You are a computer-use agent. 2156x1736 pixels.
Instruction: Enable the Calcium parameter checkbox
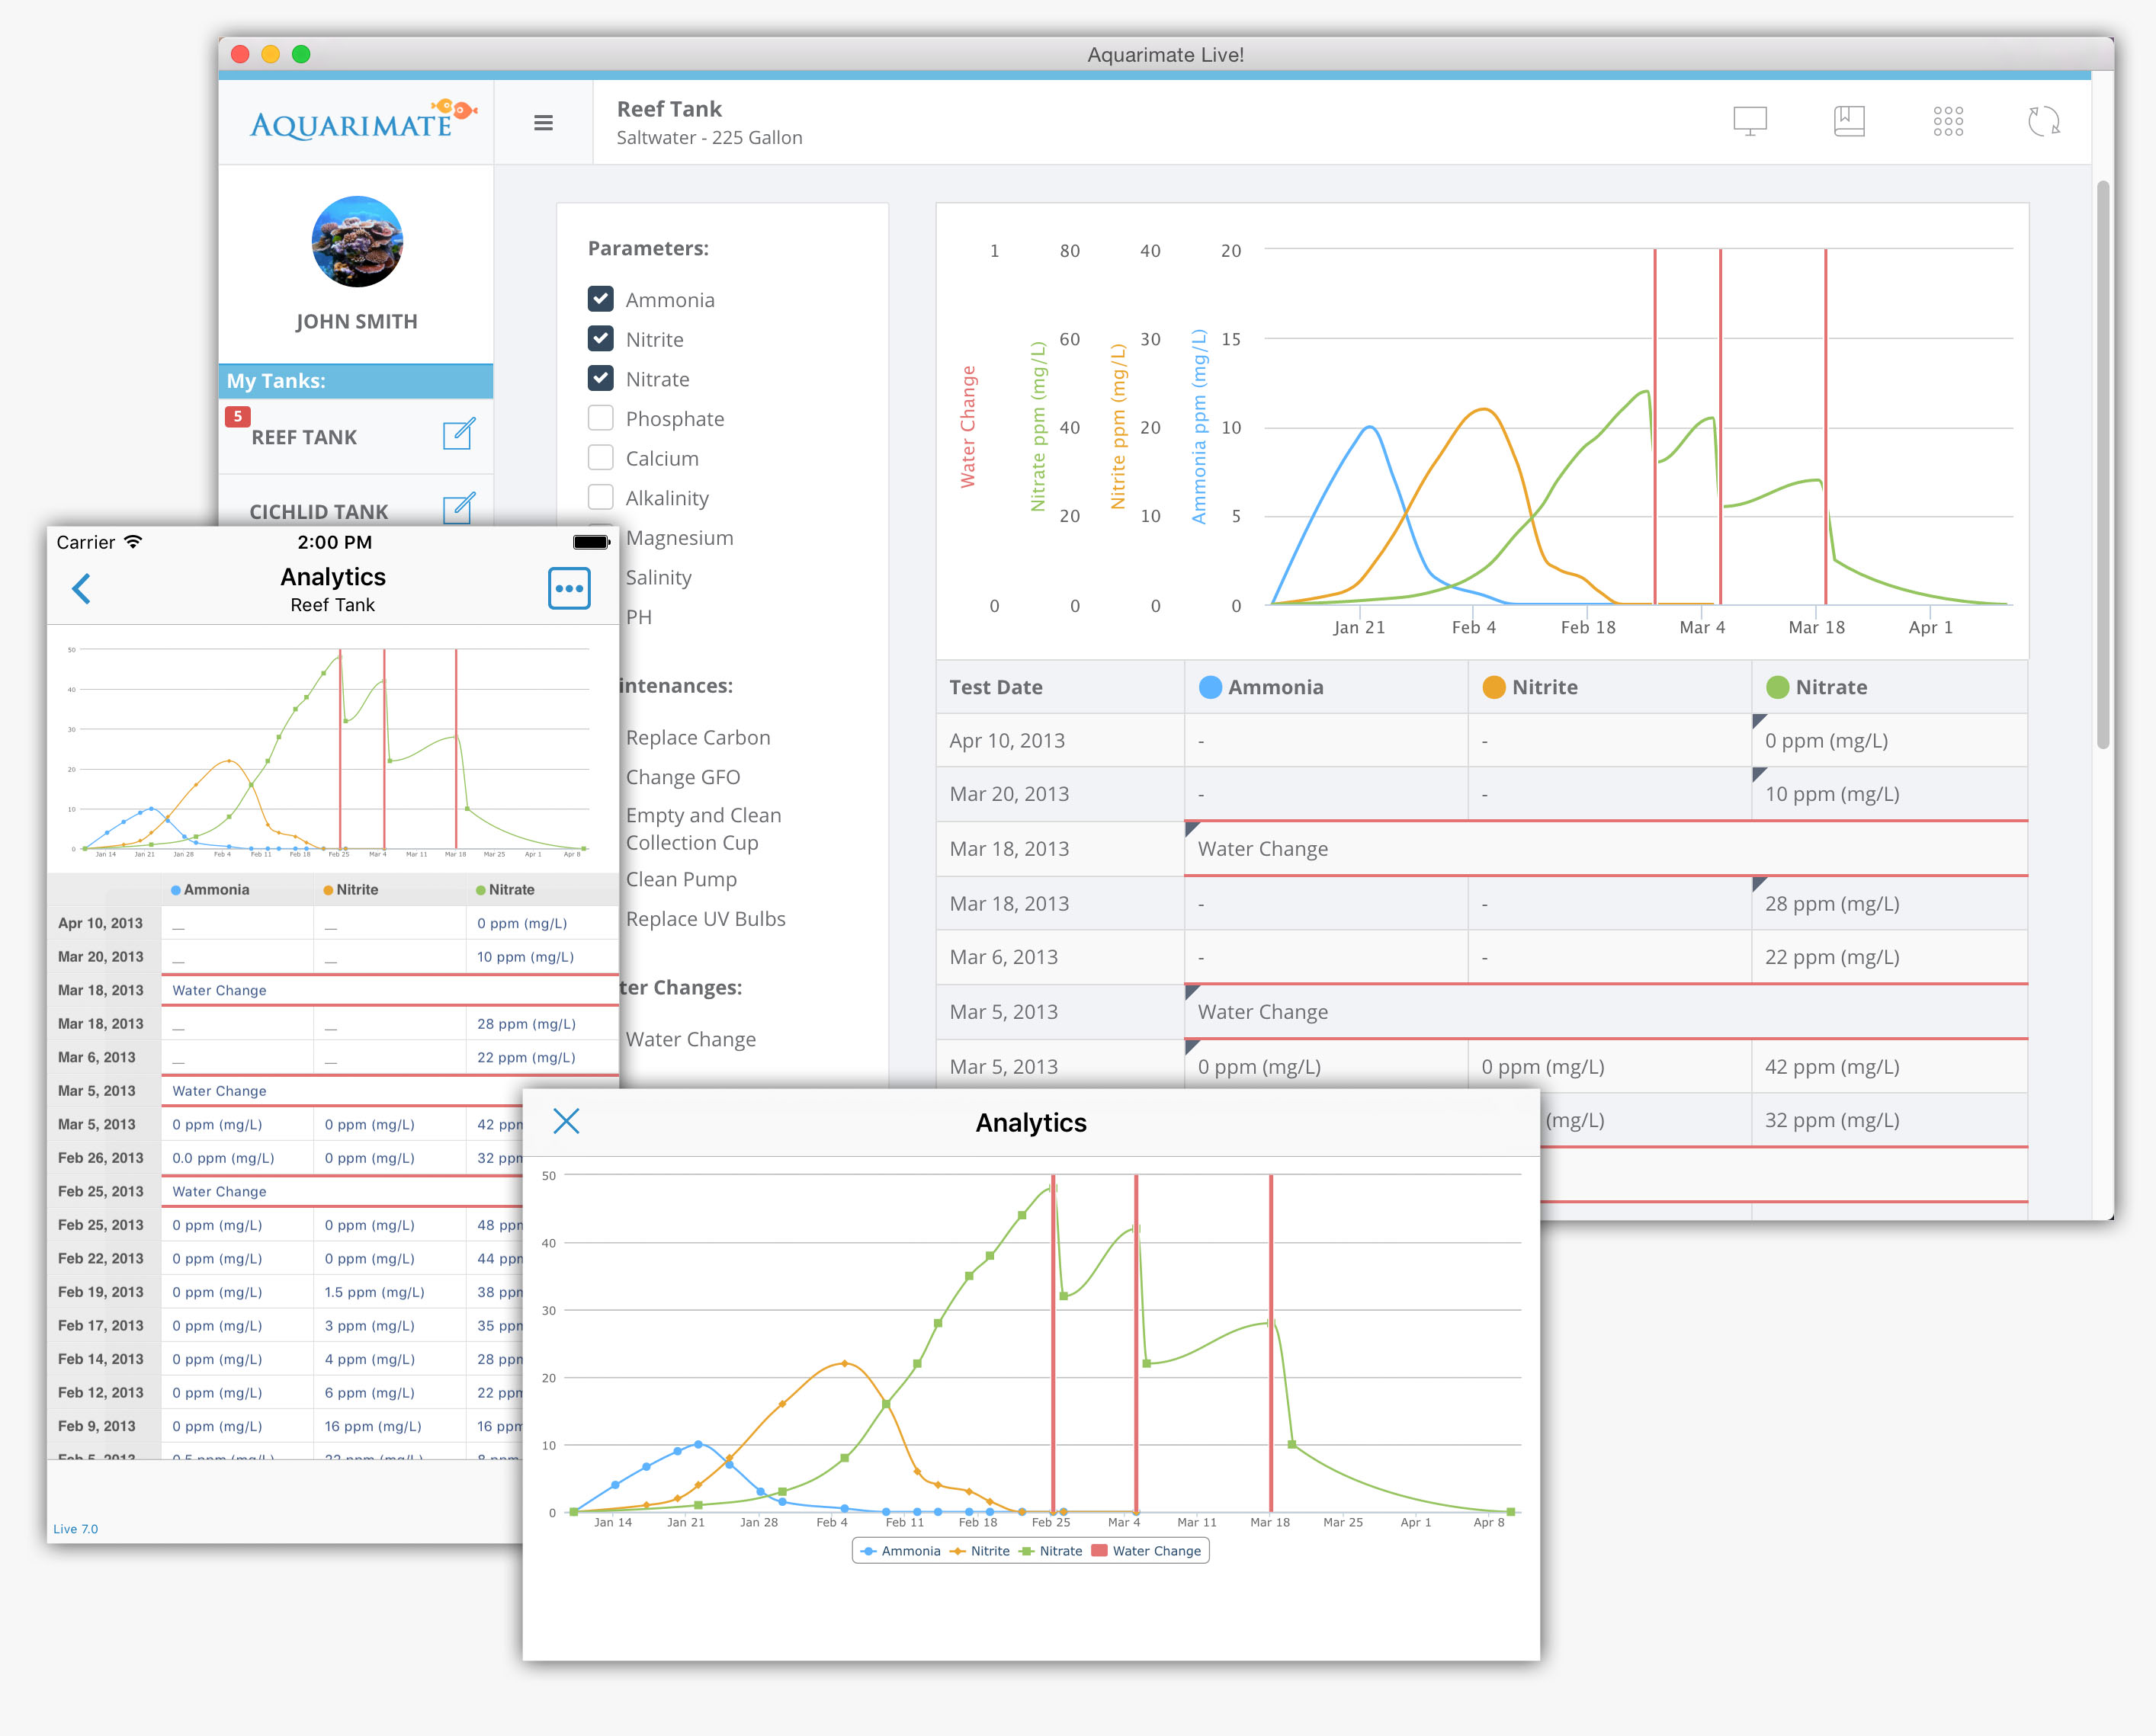click(600, 457)
